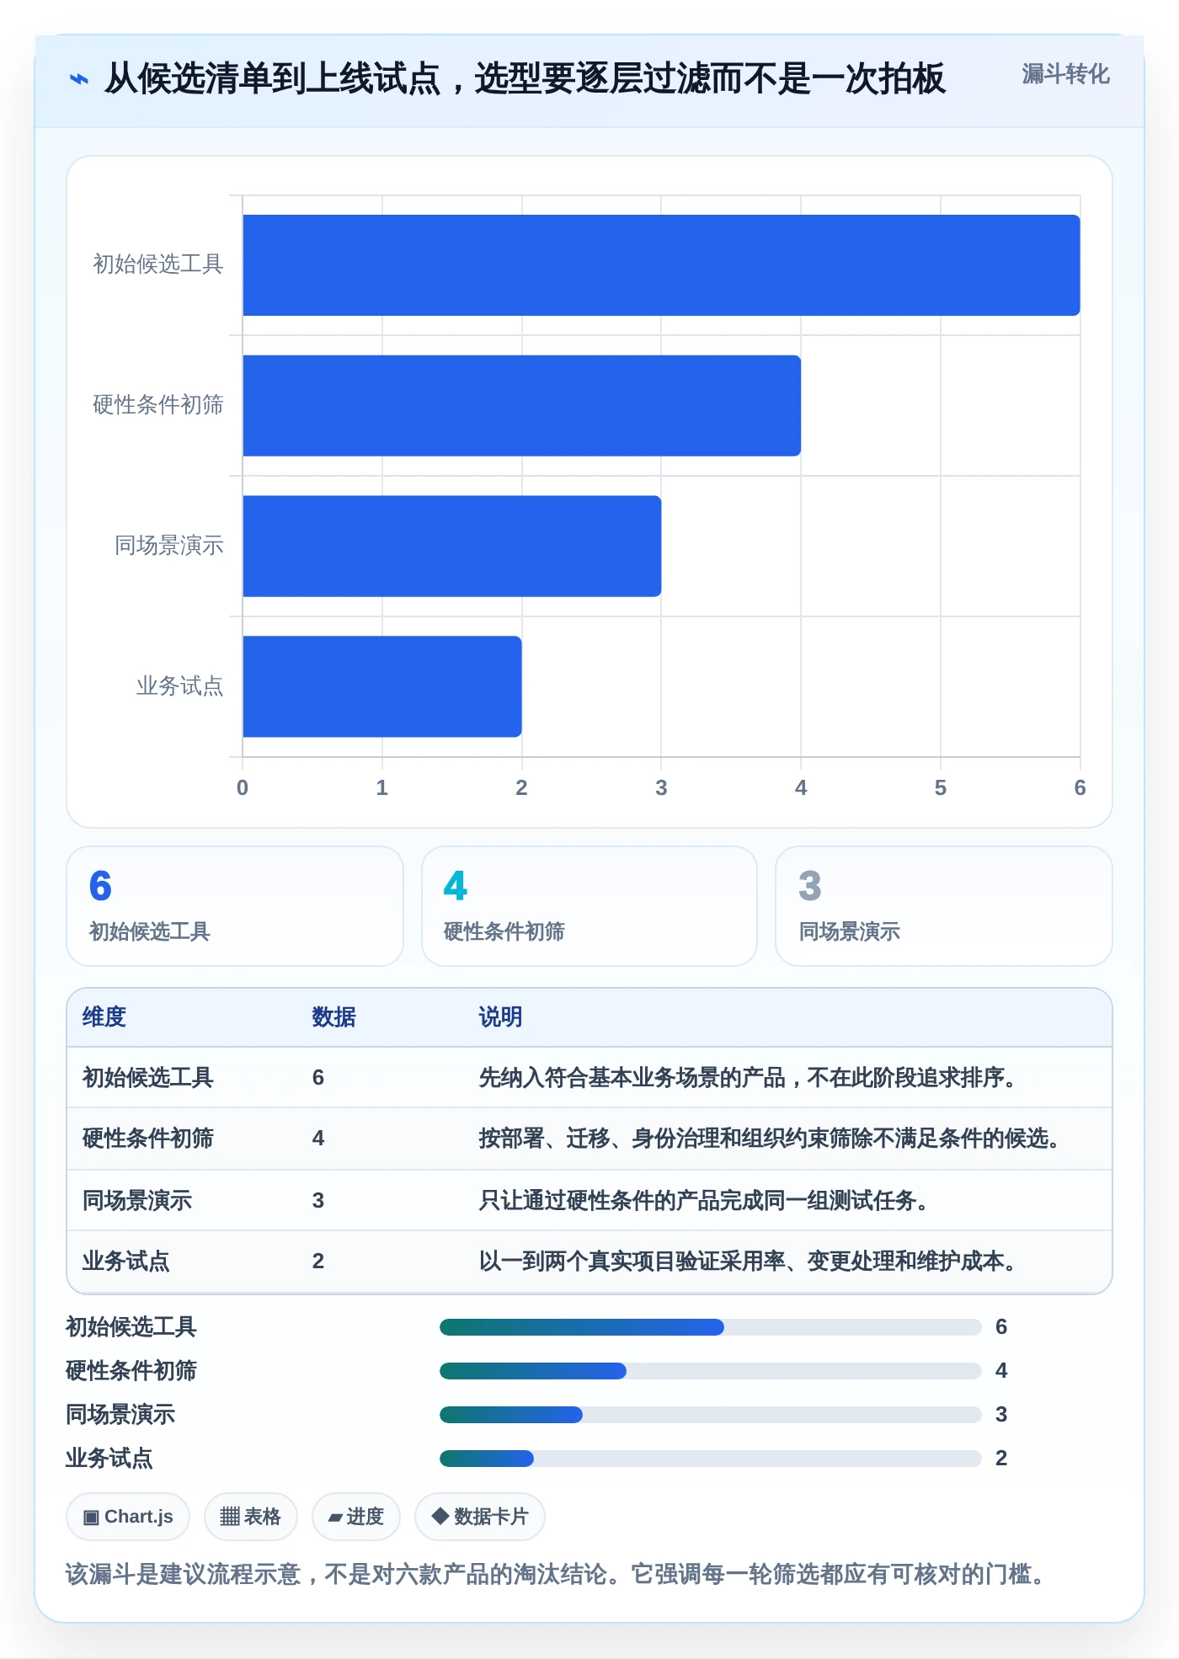This screenshot has height=1659, width=1179.
Task: Click the 业务试点 table cell
Action: click(126, 1262)
